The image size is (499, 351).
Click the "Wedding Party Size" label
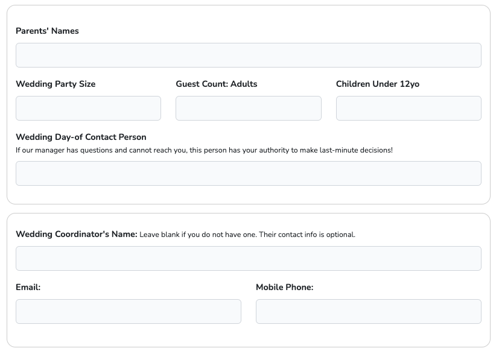[x=56, y=84]
